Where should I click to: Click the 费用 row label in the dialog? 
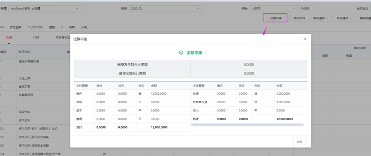(x=79, y=119)
